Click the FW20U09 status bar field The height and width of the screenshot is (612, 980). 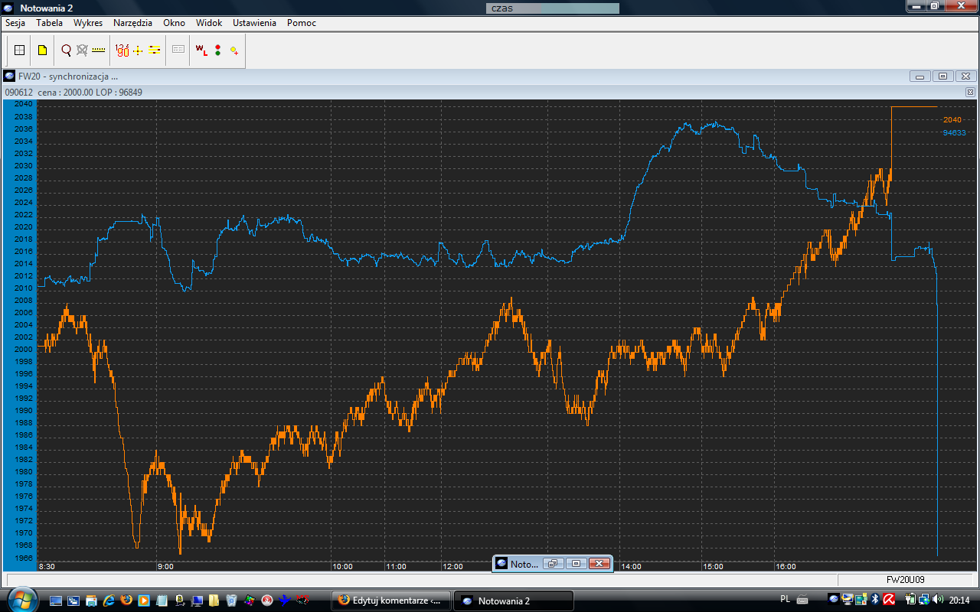906,580
